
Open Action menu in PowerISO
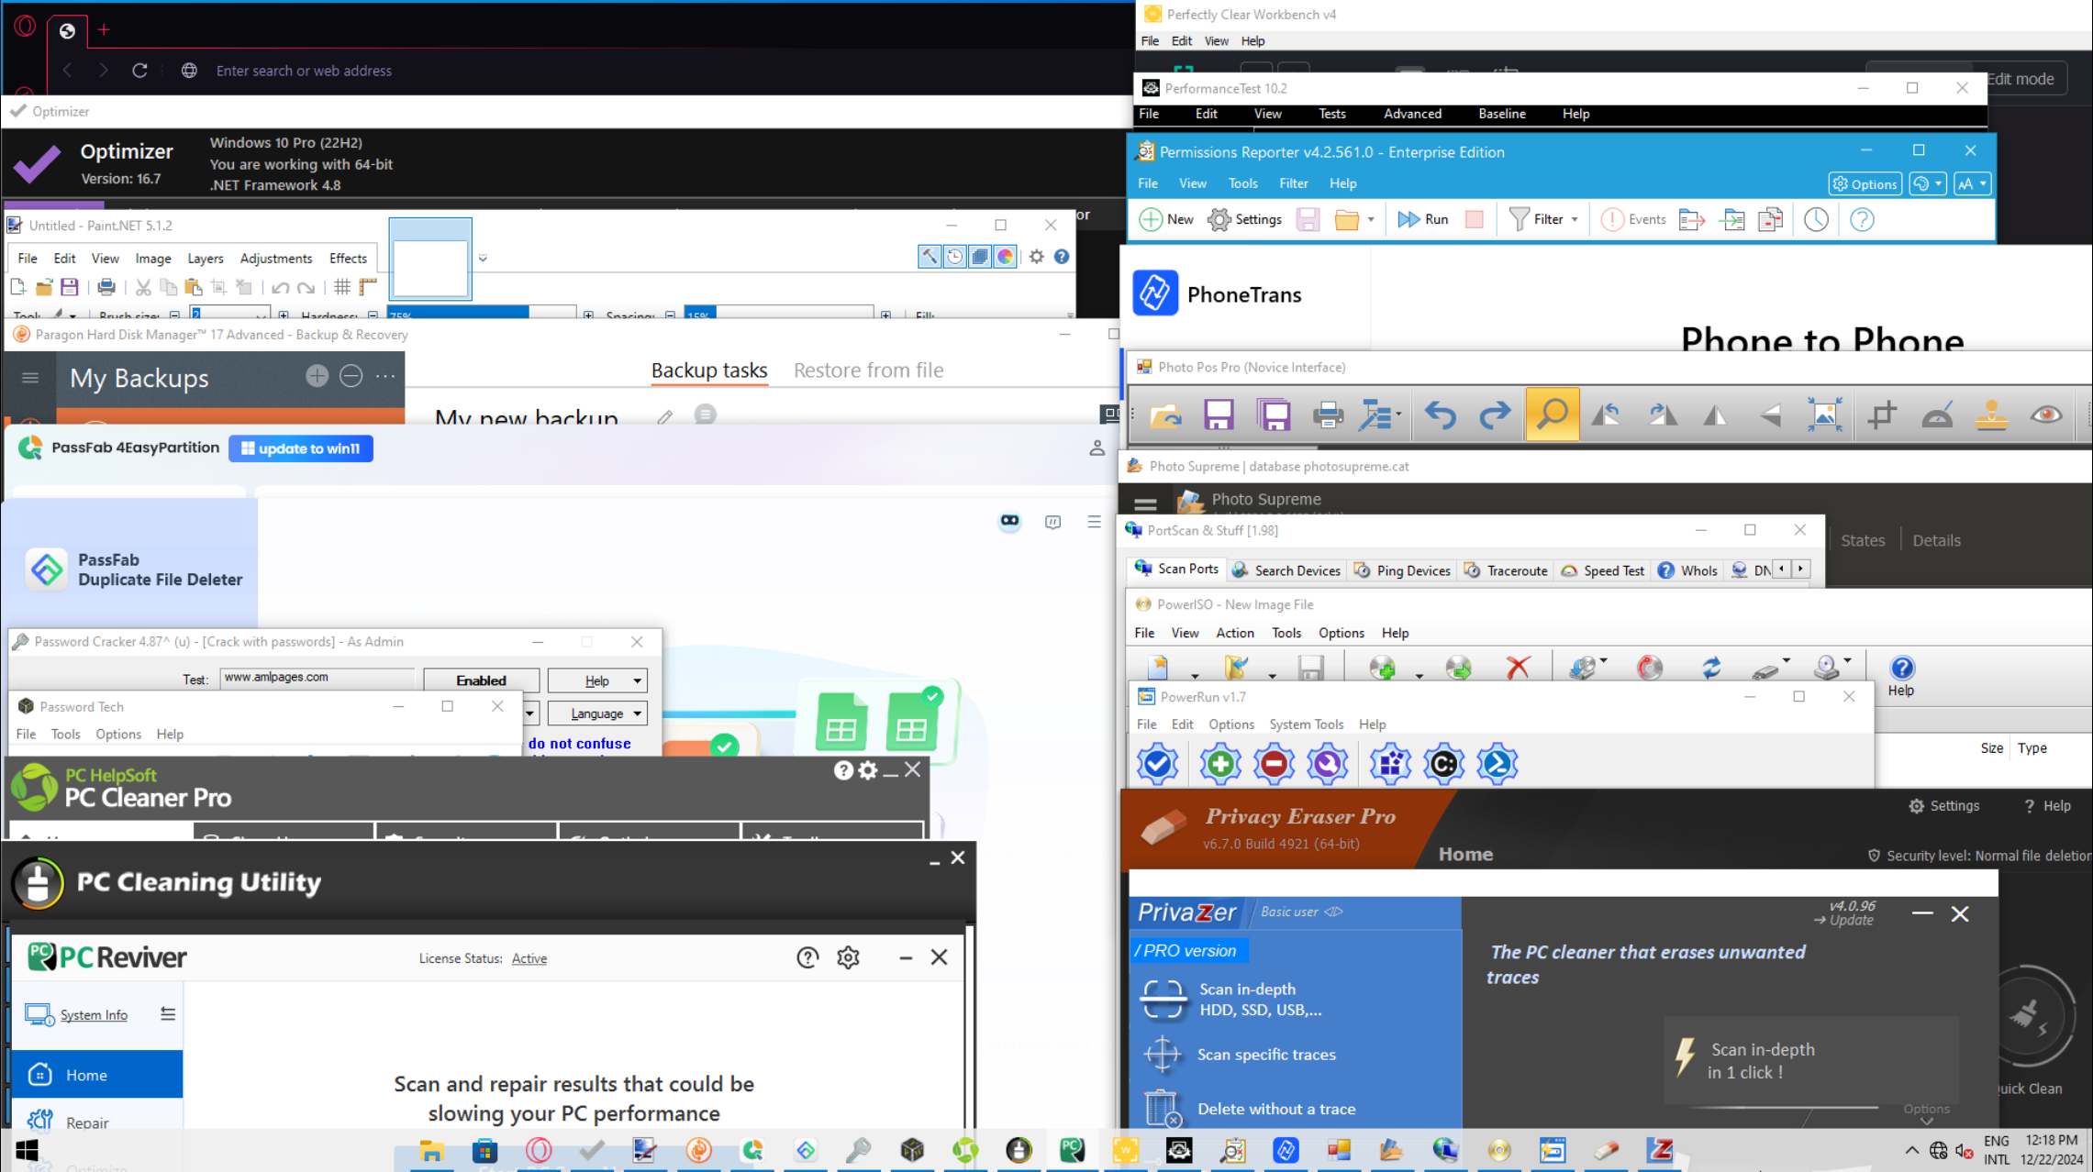click(1234, 633)
